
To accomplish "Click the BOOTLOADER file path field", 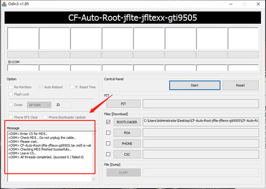I will click(x=201, y=122).
